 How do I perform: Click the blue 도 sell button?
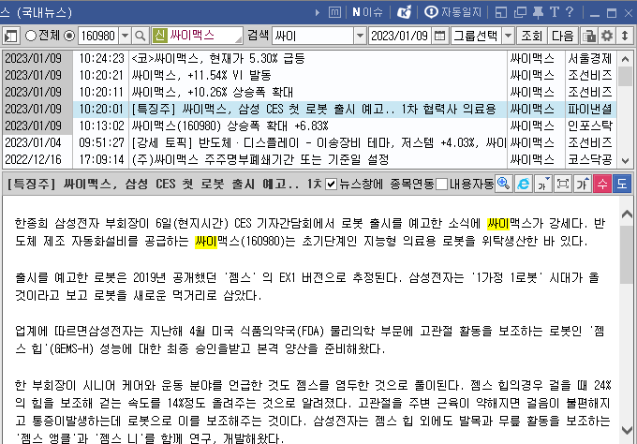click(622, 184)
